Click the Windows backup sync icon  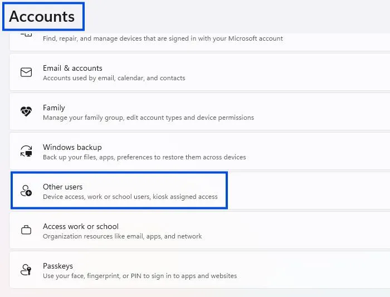[26, 151]
